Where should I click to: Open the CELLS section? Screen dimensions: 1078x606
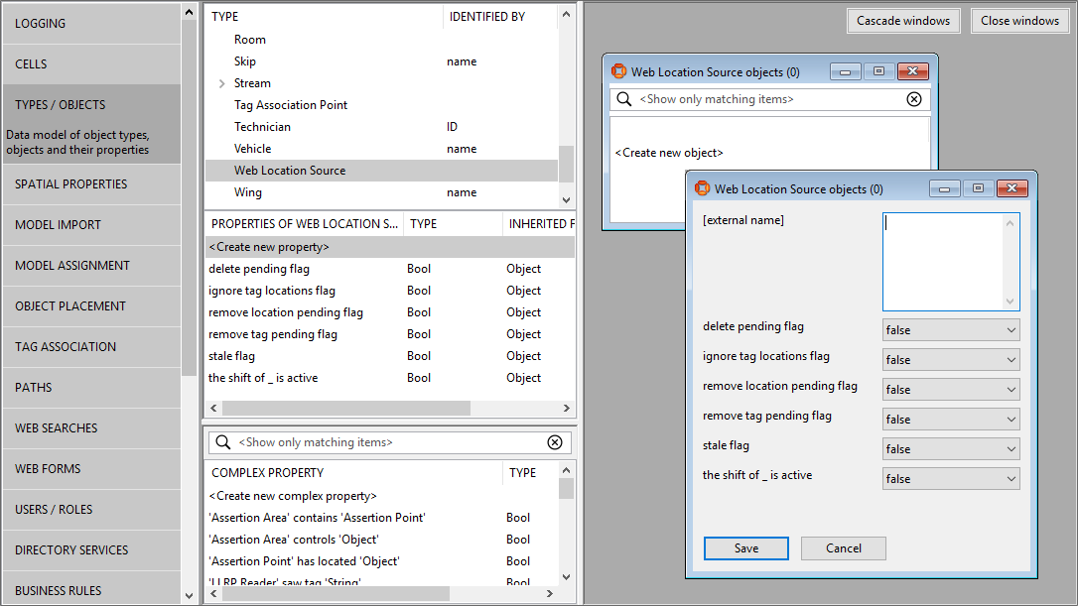(x=91, y=63)
